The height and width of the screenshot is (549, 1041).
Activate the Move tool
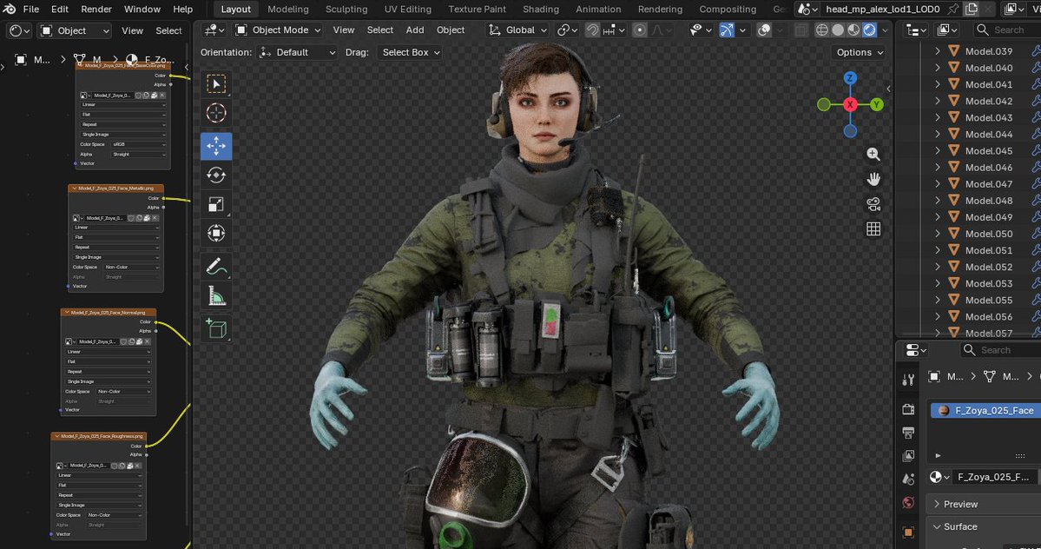pos(216,146)
